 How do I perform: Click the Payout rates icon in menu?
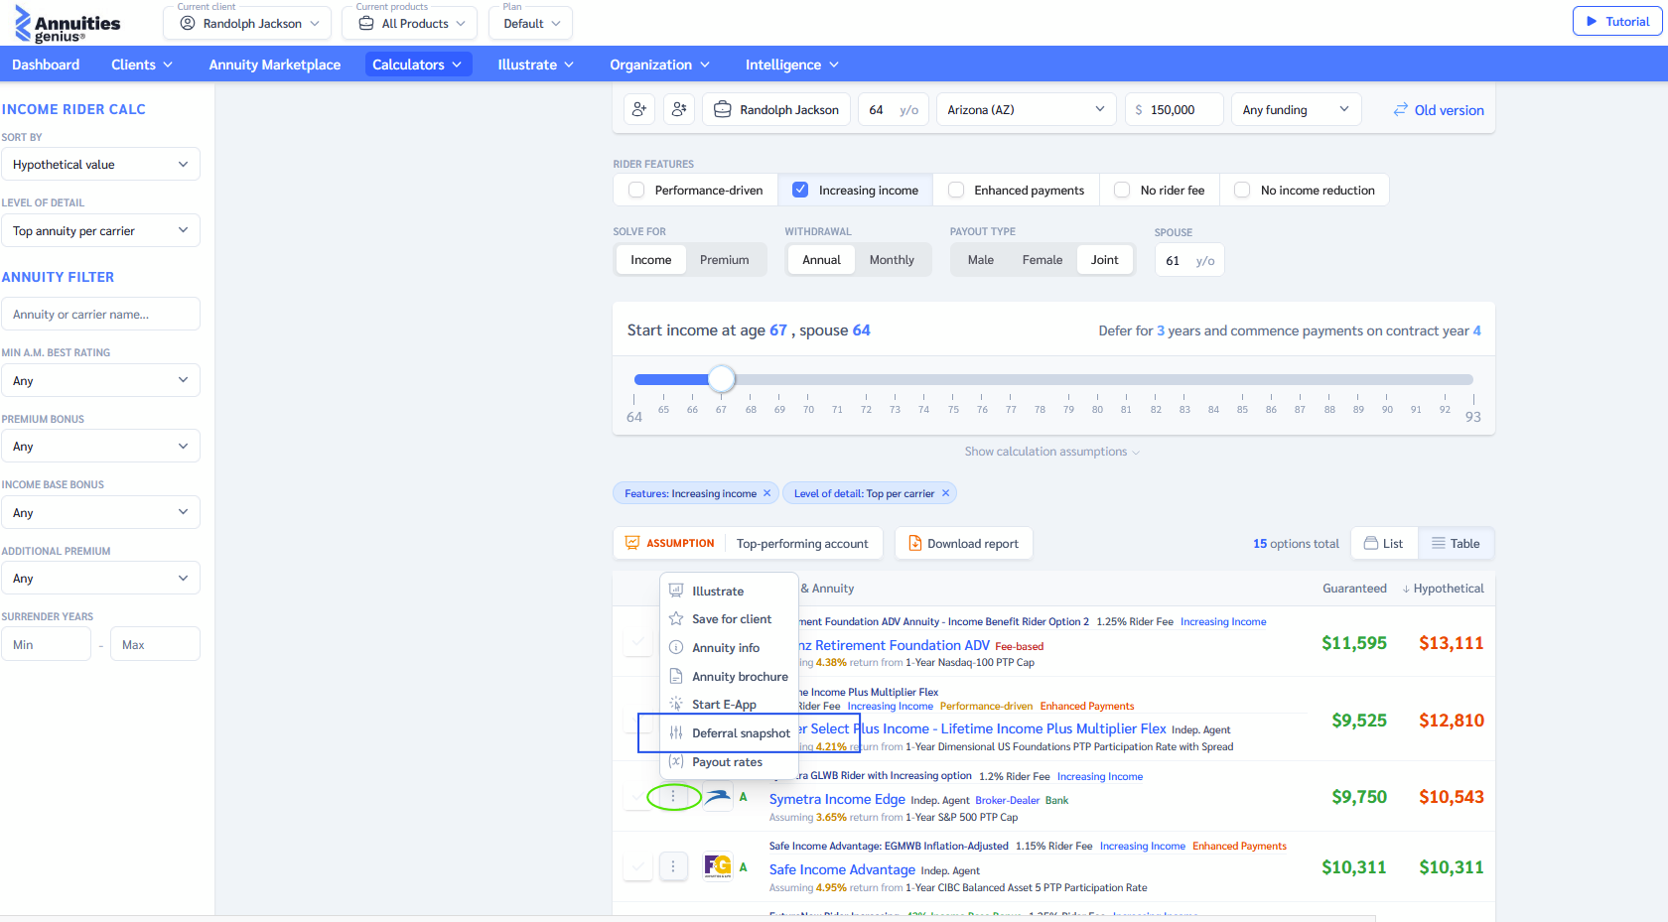pyautogui.click(x=676, y=762)
